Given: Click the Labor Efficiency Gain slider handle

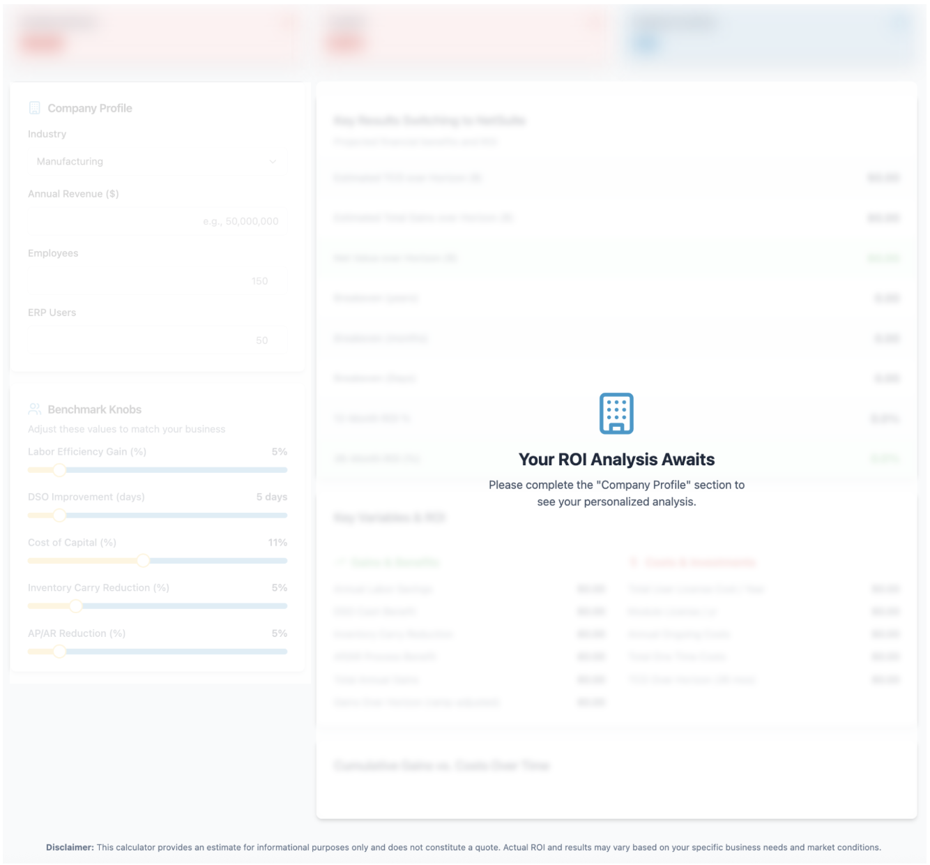Looking at the screenshot, I should [x=60, y=470].
